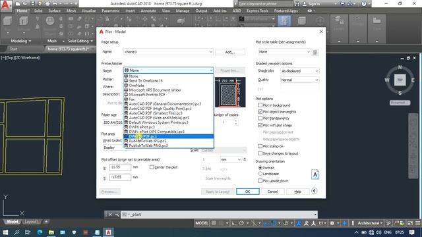Switch to Solid ribbon tab
Image resolution: width=422 pixels, height=237 pixels.
(x=38, y=11)
